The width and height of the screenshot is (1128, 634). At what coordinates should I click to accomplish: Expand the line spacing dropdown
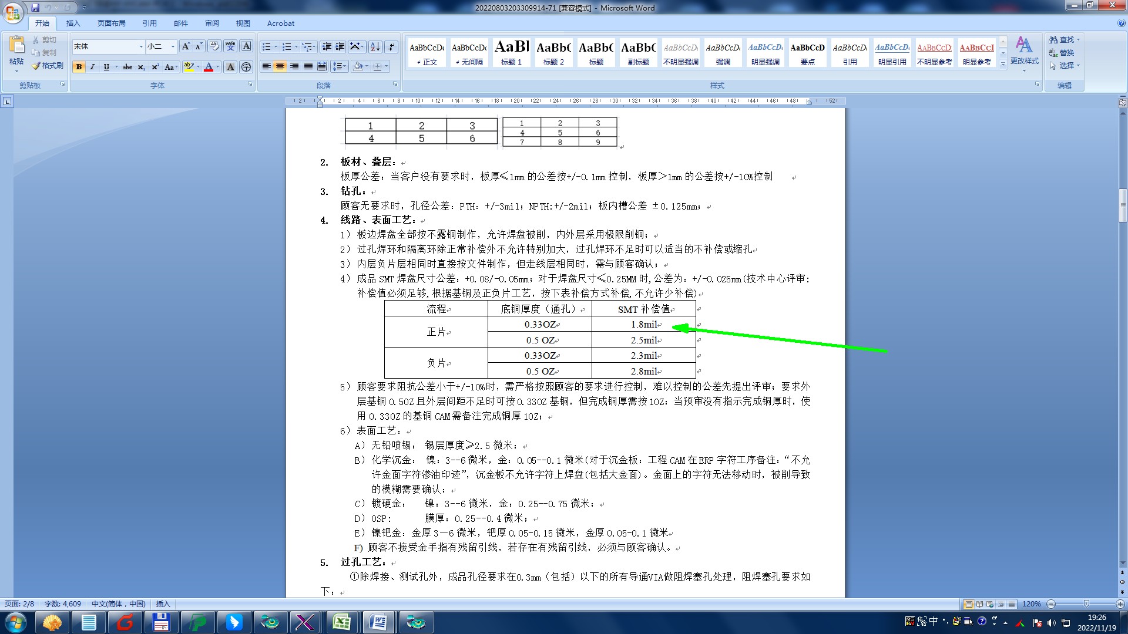(x=345, y=66)
